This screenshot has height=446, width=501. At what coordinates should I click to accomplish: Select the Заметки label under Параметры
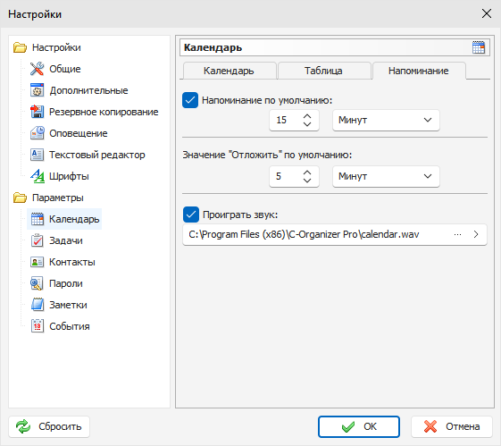coord(68,305)
